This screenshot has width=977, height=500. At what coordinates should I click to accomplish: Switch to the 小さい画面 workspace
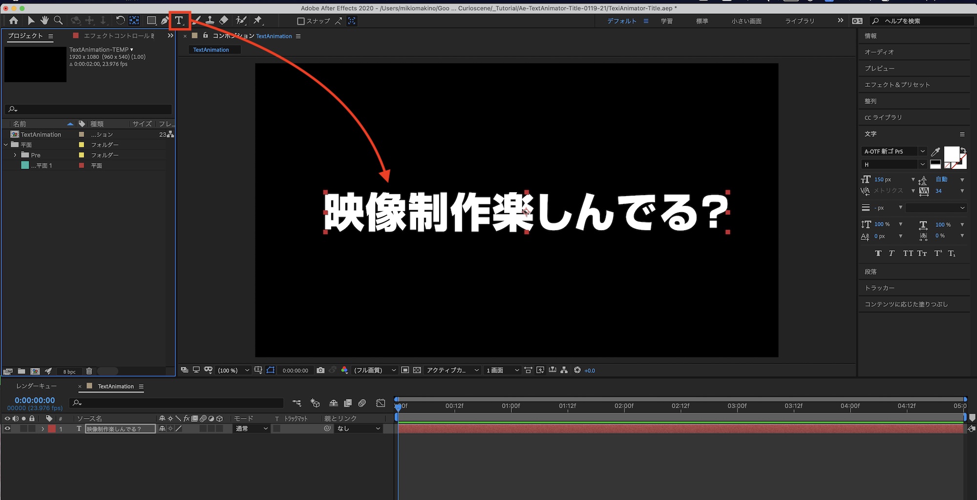click(746, 21)
